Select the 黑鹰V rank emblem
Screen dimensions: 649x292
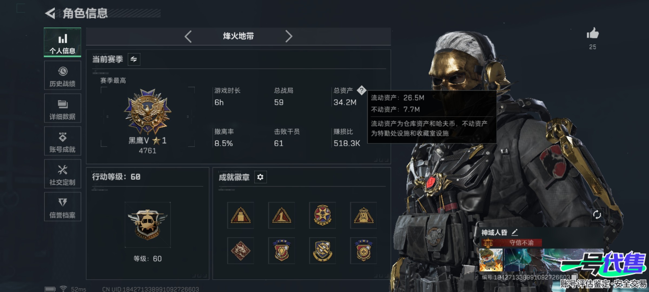[x=148, y=111]
